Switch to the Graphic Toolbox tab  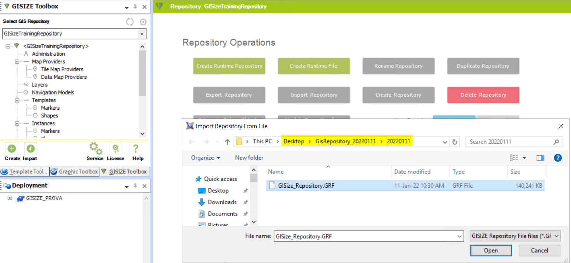[74, 171]
